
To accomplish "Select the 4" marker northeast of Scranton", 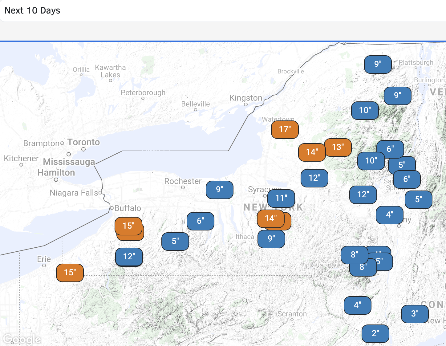I will pos(357,305).
